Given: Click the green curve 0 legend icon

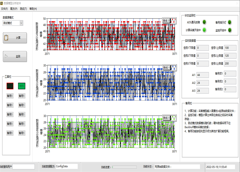Looking at the screenshot, I should click(x=173, y=118).
